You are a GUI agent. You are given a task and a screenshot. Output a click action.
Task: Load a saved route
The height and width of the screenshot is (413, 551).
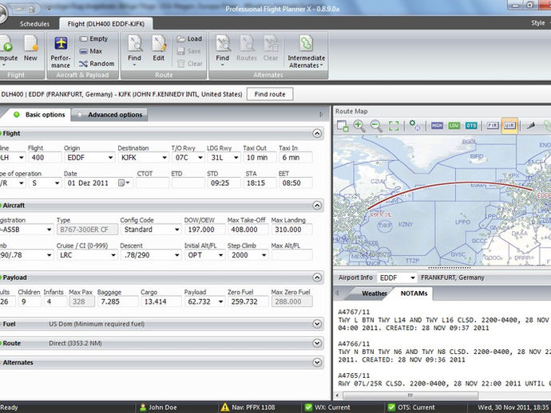point(189,38)
